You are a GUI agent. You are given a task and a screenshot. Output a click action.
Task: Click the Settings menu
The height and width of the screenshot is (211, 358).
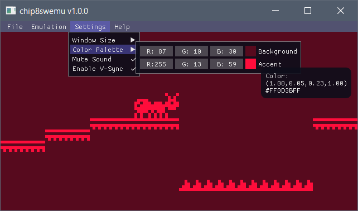pyautogui.click(x=90, y=27)
